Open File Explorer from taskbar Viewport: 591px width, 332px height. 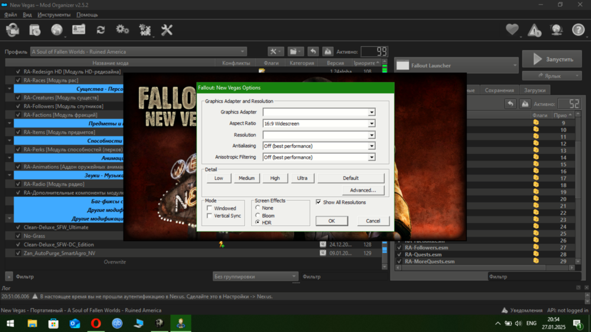pyautogui.click(x=32, y=323)
